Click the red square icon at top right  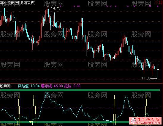click(161, 2)
